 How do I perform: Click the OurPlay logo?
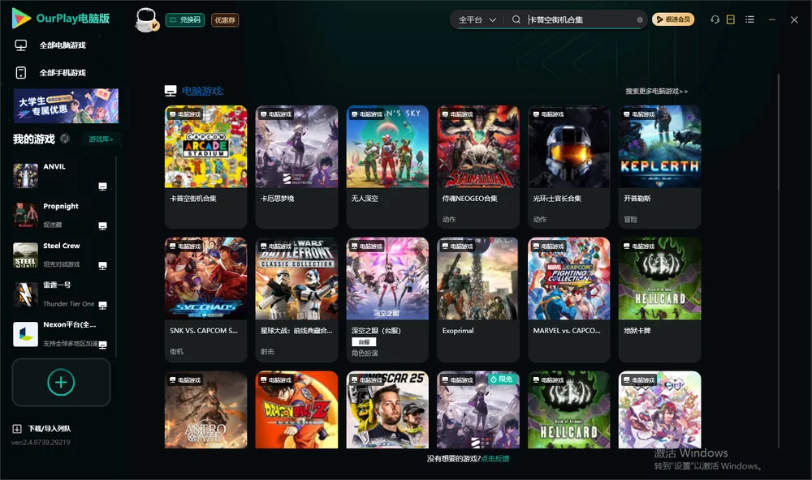coord(60,19)
